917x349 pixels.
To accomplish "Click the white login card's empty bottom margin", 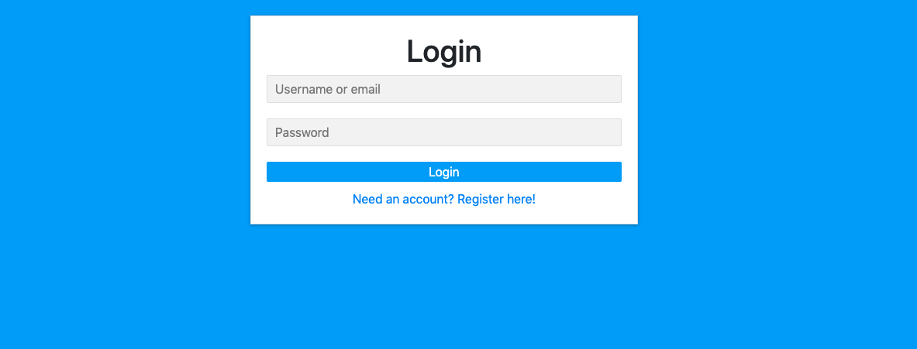I will click(x=444, y=216).
